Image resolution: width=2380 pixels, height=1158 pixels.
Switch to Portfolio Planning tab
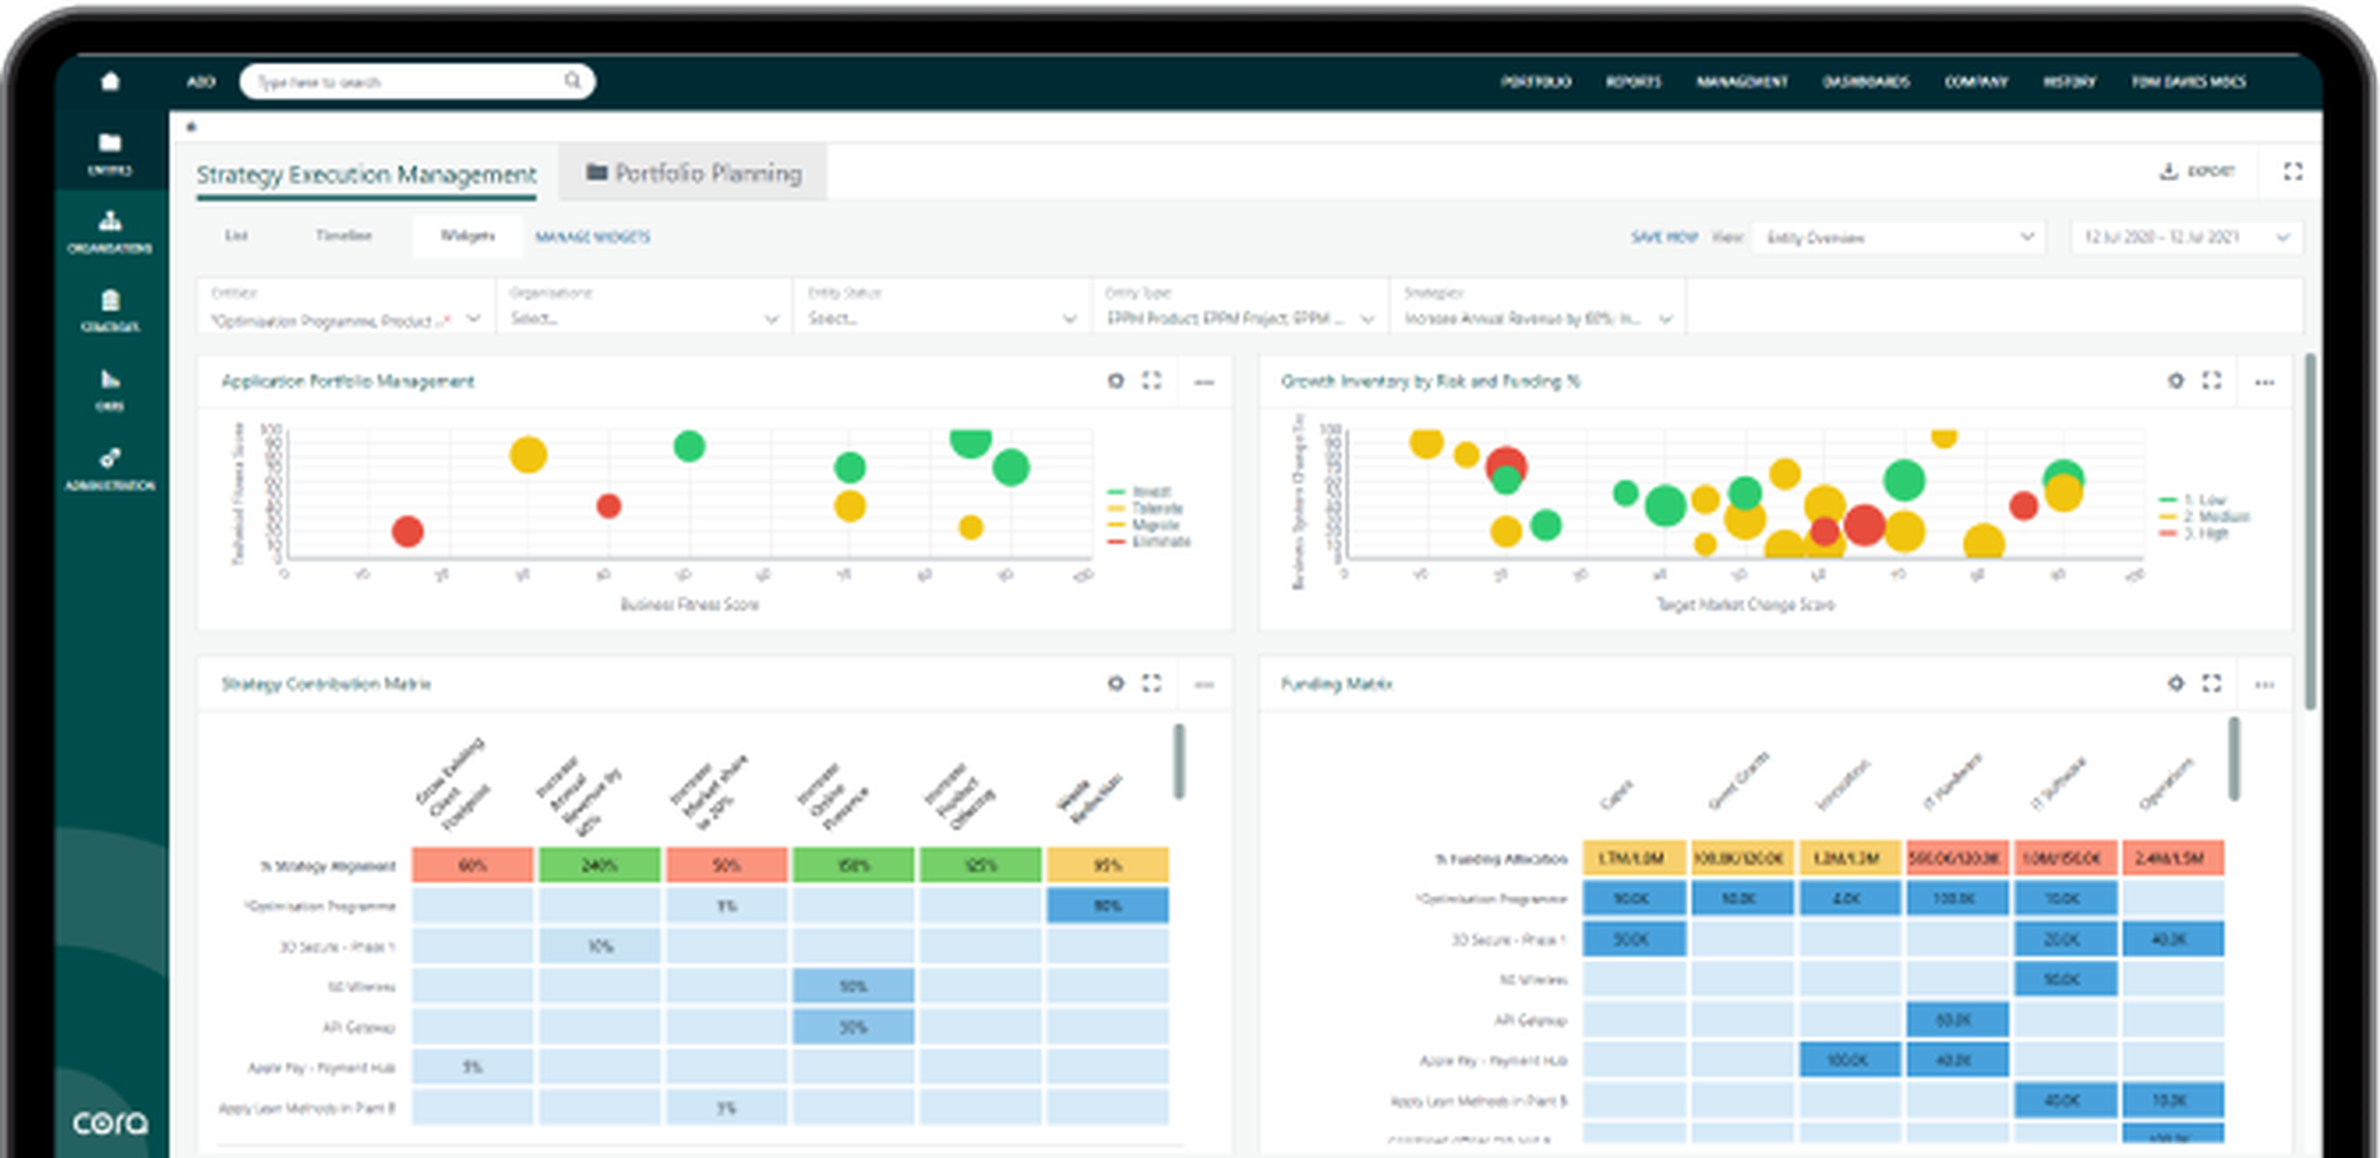coord(694,173)
